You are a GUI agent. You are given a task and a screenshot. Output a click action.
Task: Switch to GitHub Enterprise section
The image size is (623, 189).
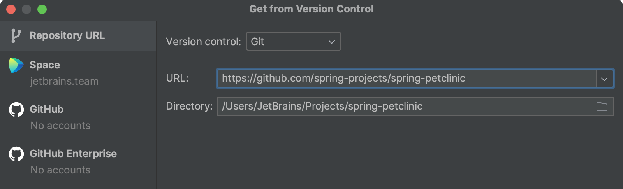78,161
